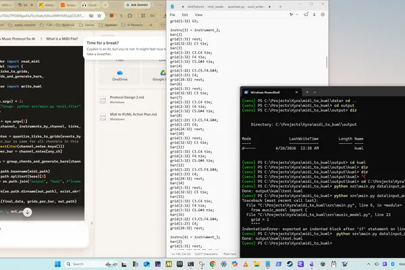
Task: Click Ask Gemini button in Chrome
Action: coord(137,5)
